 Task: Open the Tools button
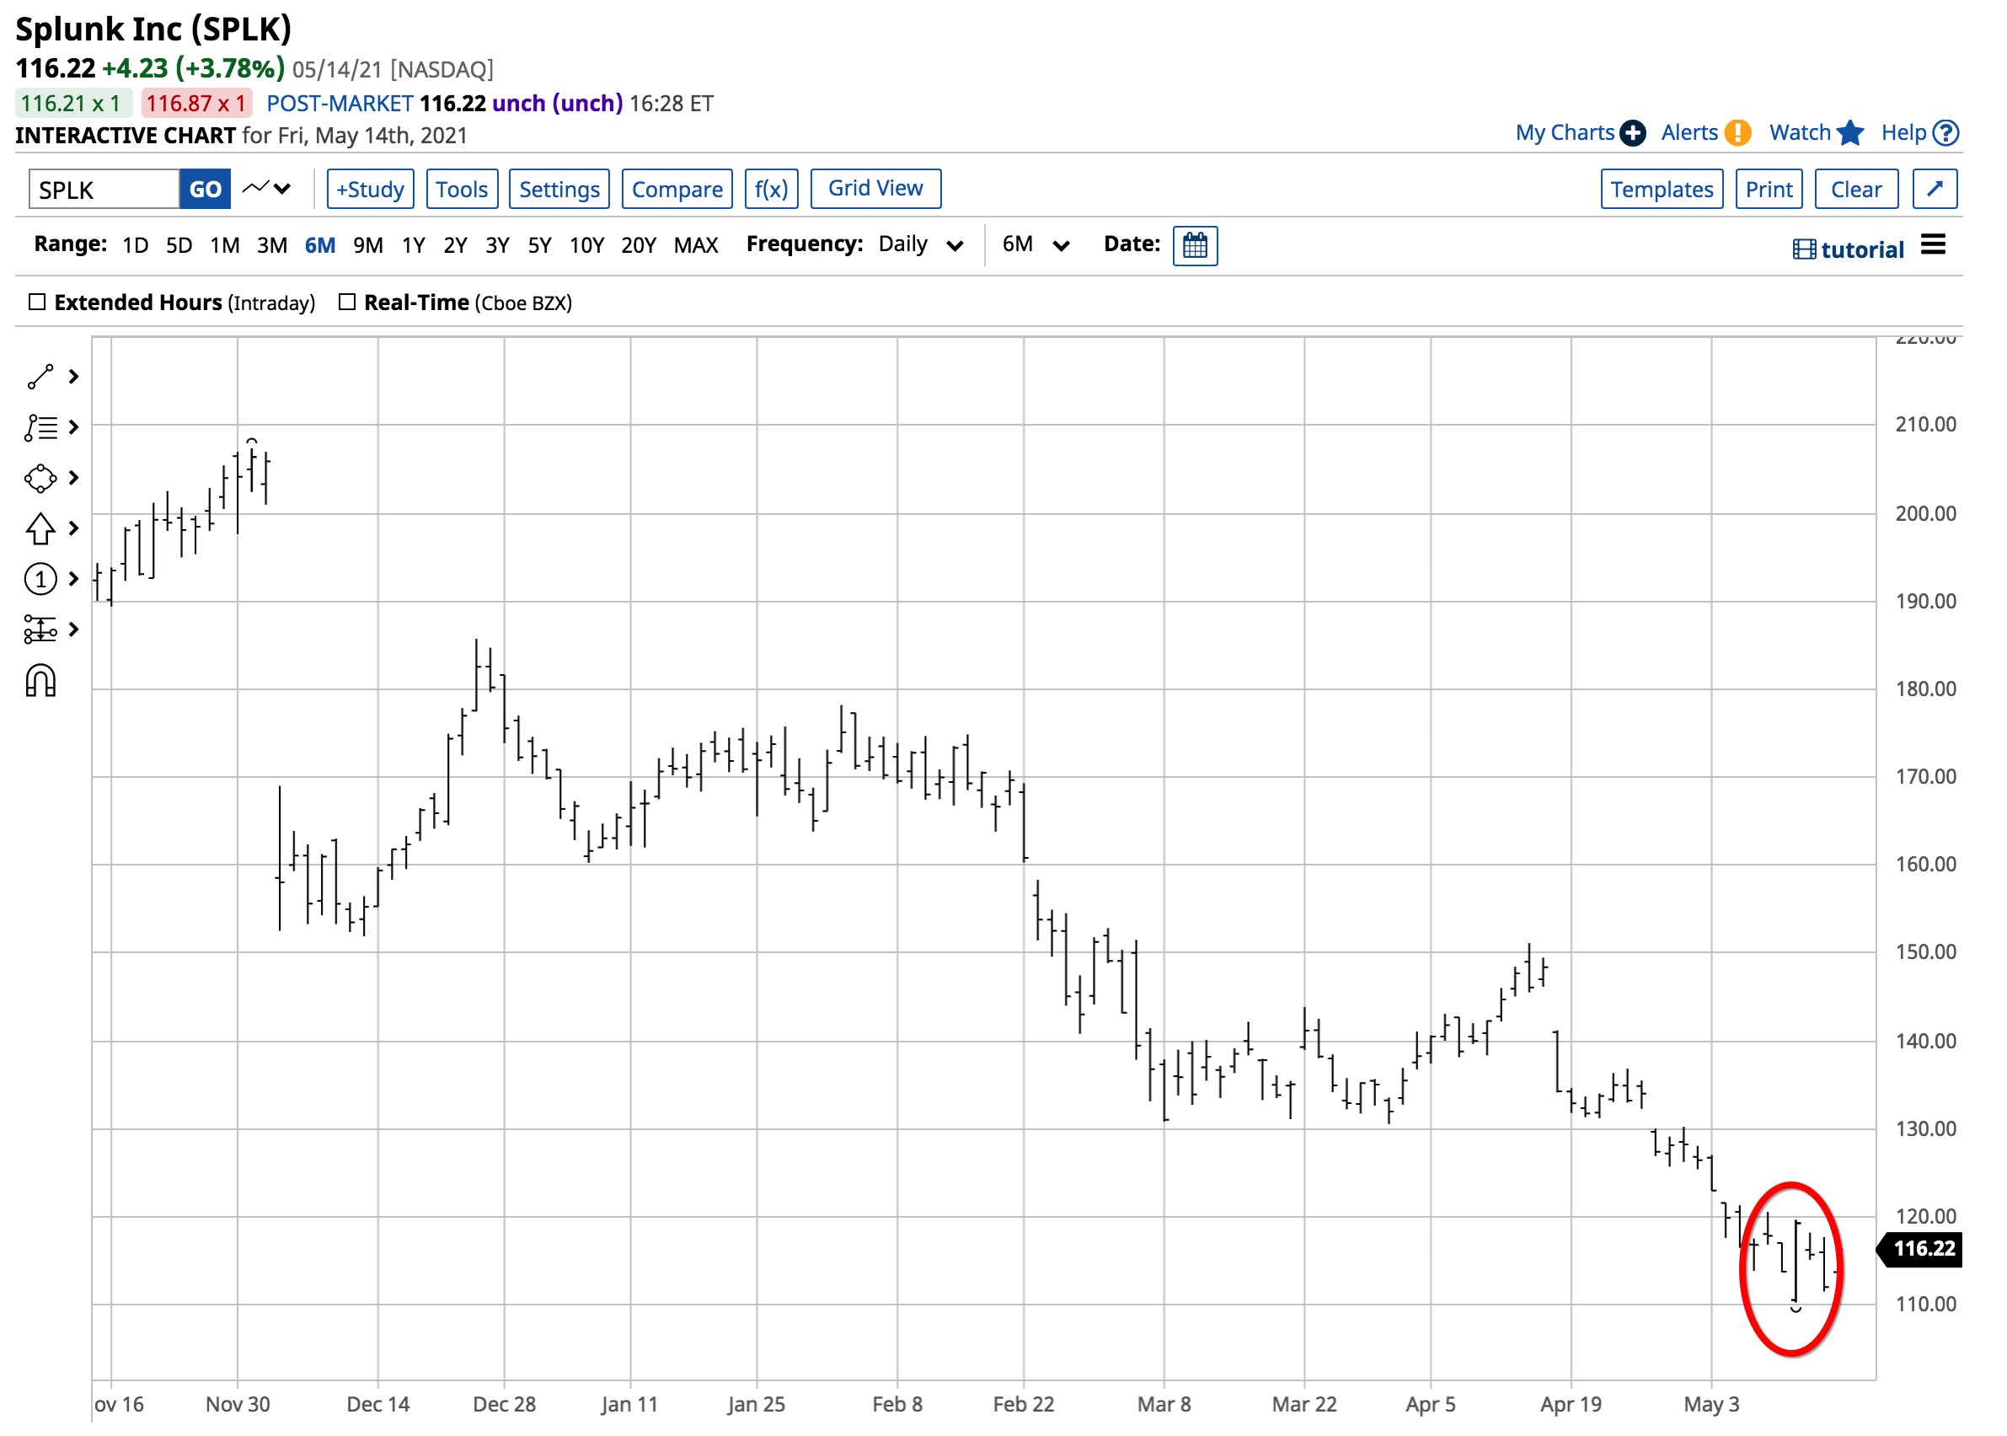pyautogui.click(x=463, y=190)
